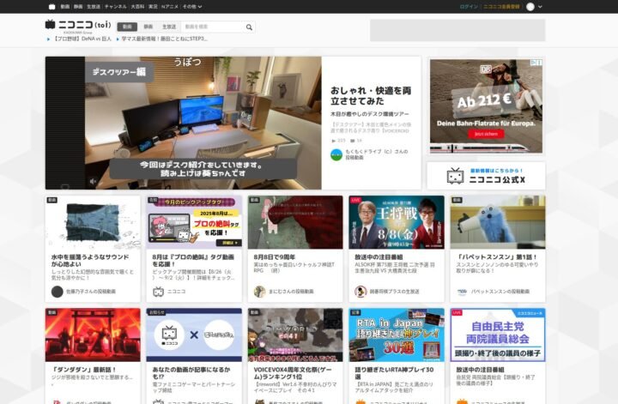Open the 学マス最新情報 headline link

coord(164,39)
